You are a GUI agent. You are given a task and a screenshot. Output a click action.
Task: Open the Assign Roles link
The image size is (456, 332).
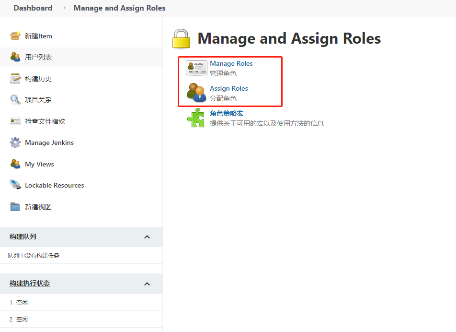[228, 88]
